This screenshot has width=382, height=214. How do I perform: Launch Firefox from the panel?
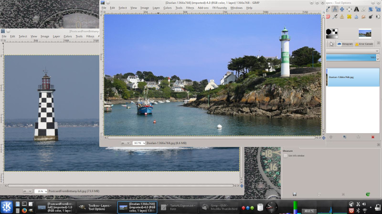click(x=24, y=210)
